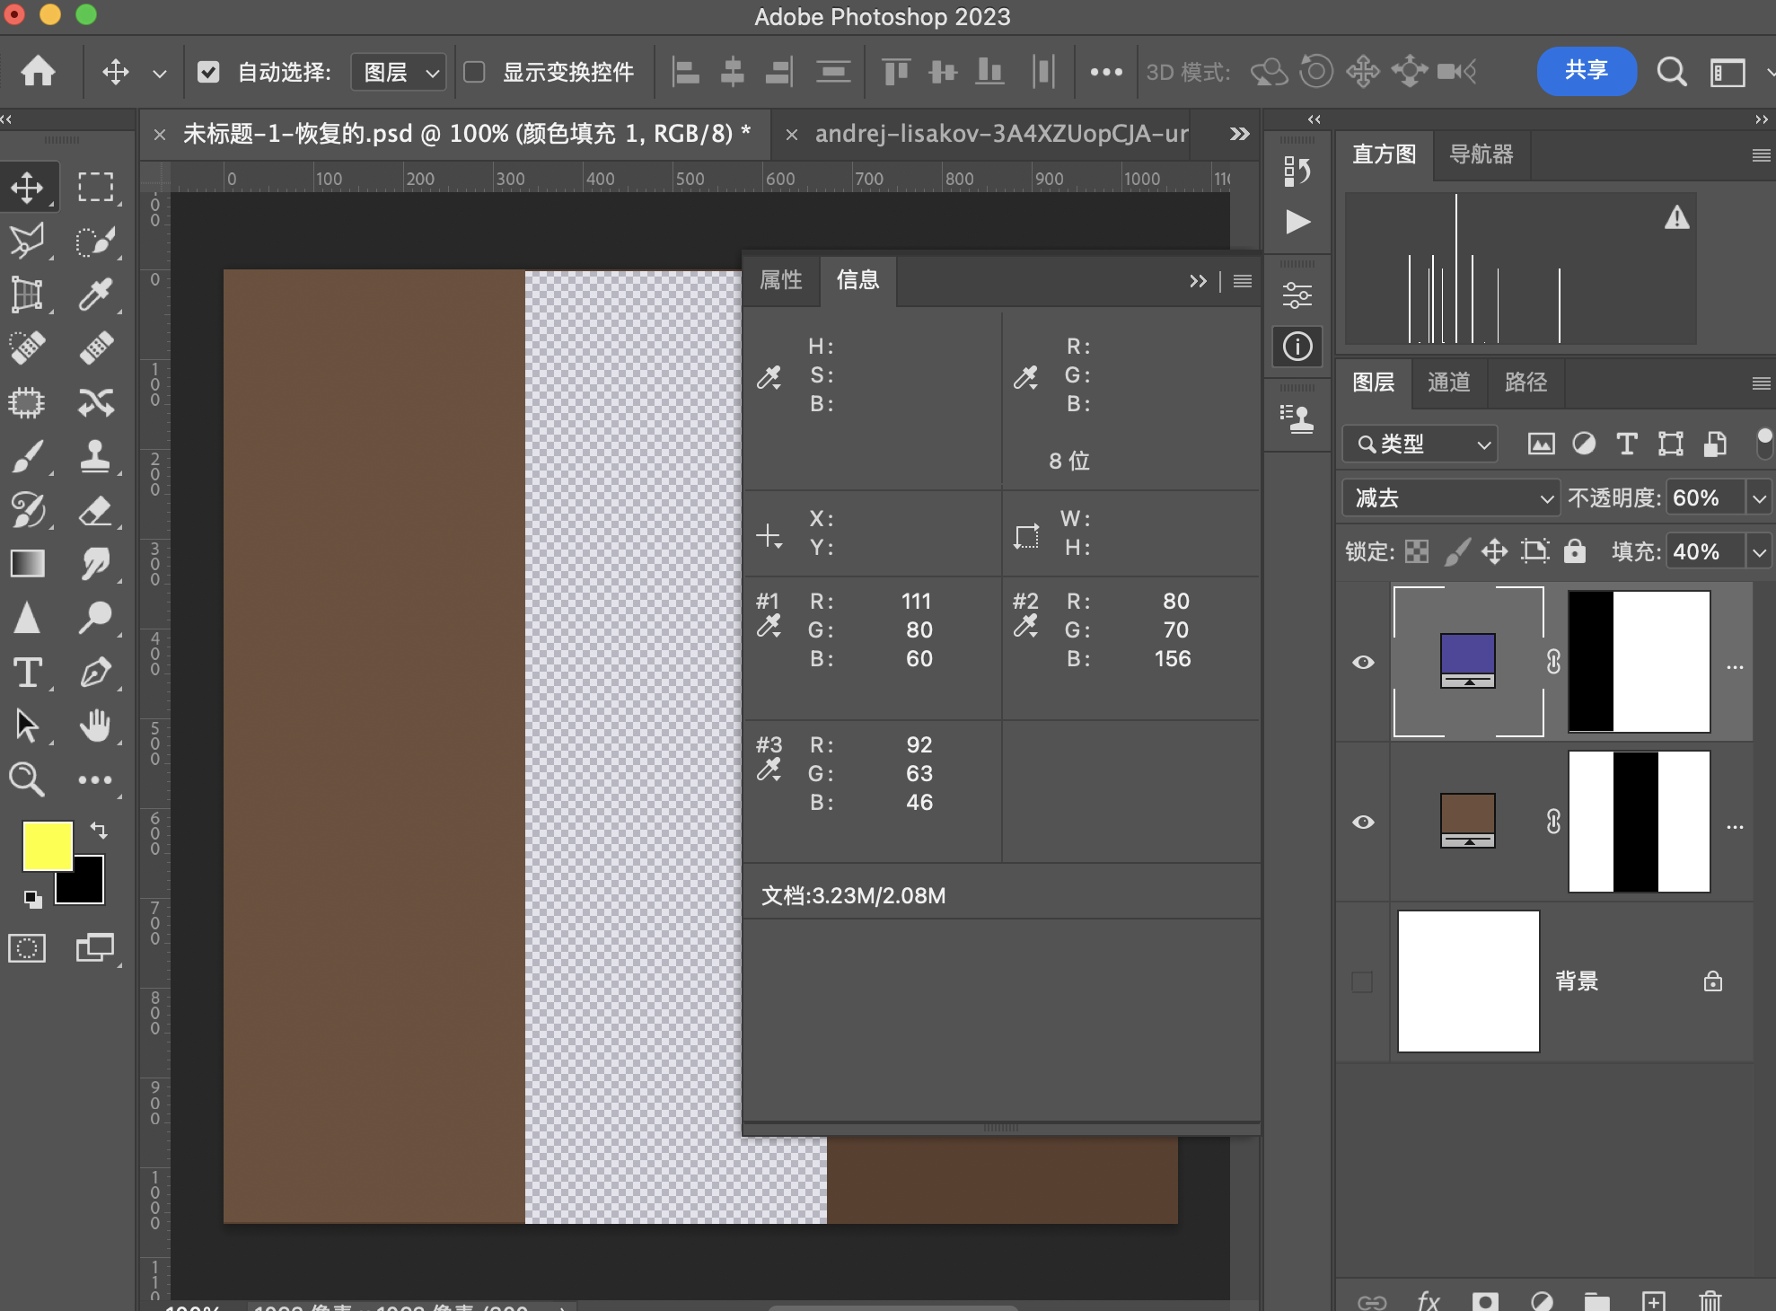Add a layer mask from panel bottom
Screen dimensions: 1776x1311
point(1485,1300)
